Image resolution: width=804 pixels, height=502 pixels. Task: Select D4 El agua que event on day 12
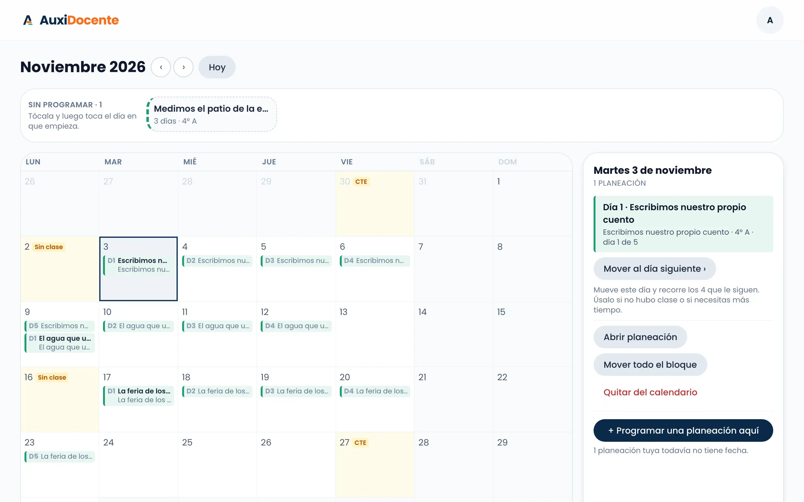(296, 326)
